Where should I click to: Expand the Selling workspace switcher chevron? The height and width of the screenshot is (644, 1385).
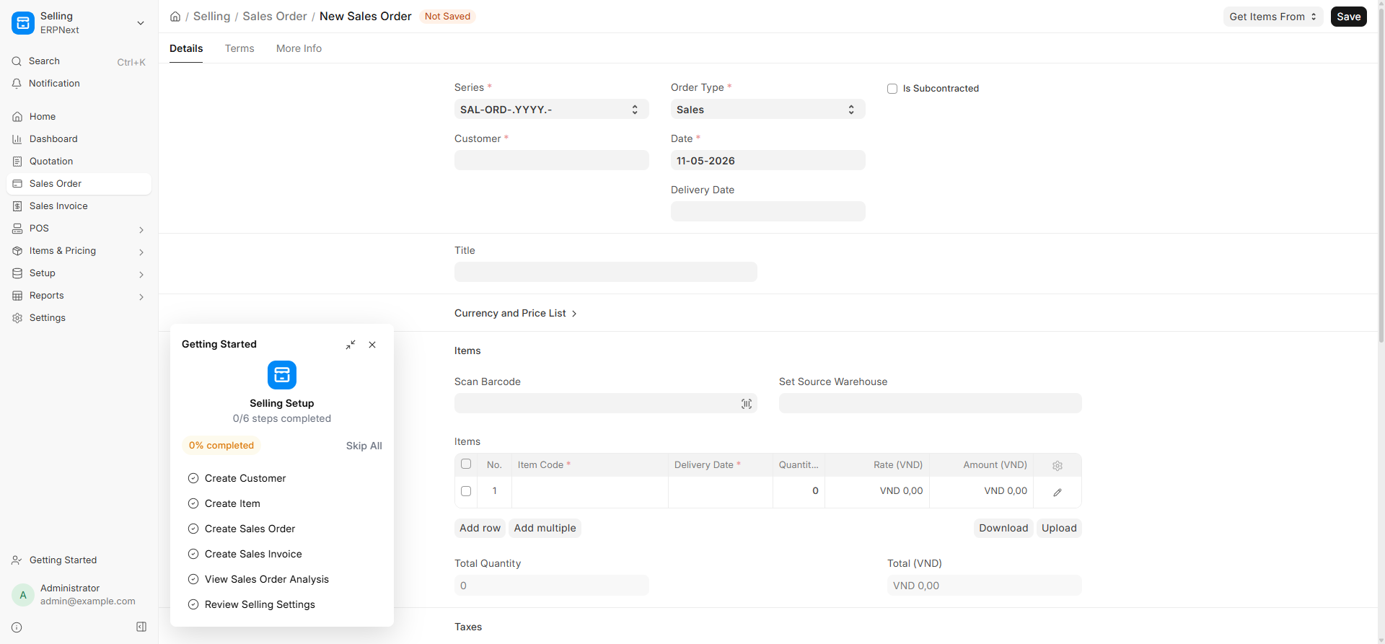(141, 23)
